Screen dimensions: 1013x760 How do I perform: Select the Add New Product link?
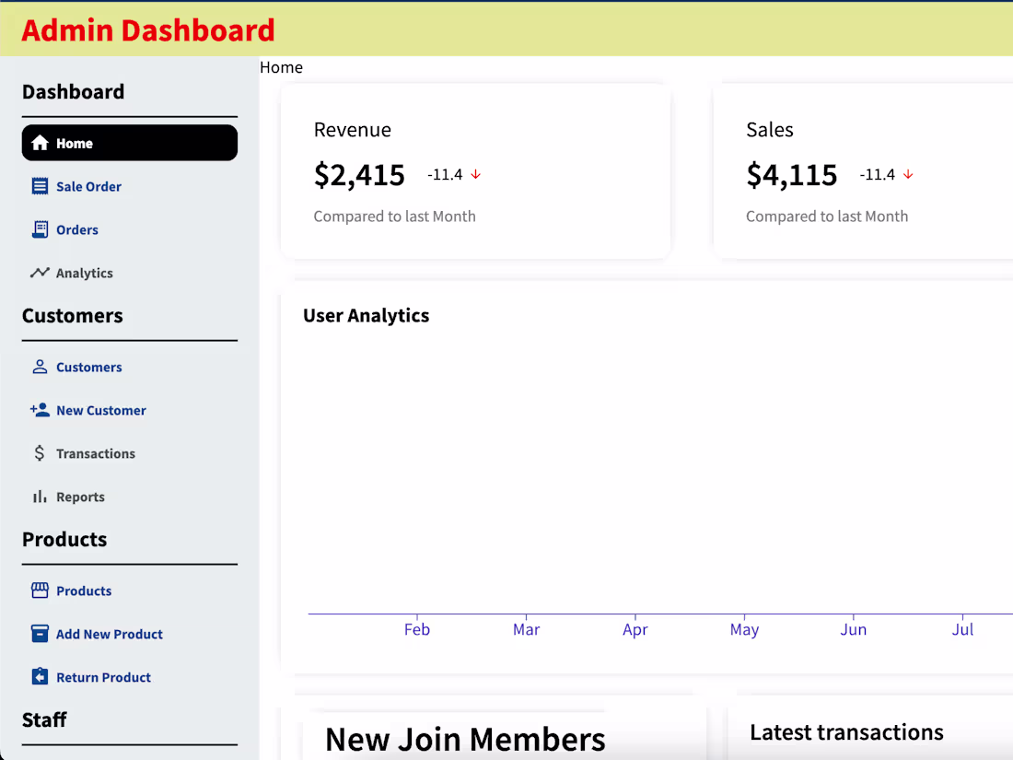tap(109, 634)
